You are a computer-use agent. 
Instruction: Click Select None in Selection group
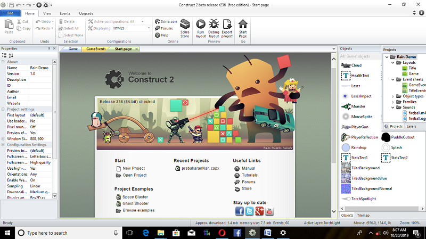71,35
